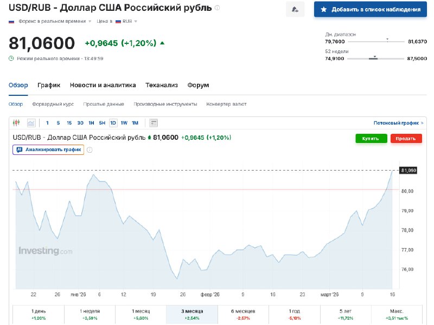Switch to the Форум tab

click(x=198, y=85)
